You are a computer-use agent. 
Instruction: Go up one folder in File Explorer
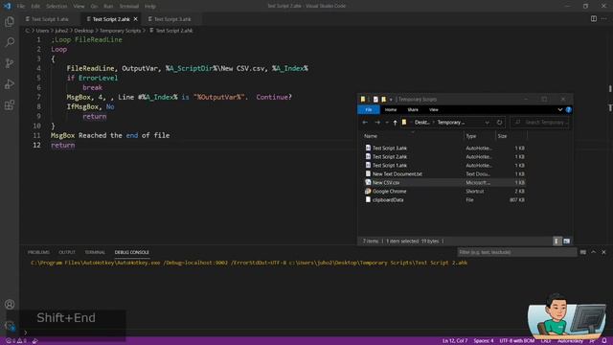(x=395, y=123)
